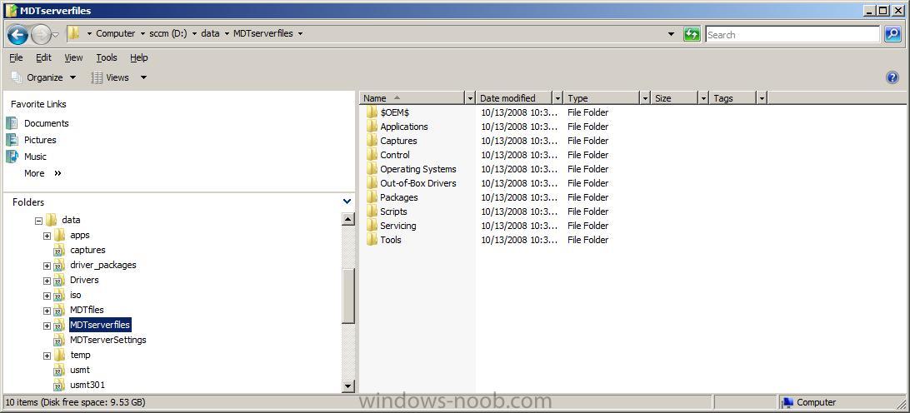
Task: Click MDTserverfiles in the address breadcrumb
Action: point(262,33)
